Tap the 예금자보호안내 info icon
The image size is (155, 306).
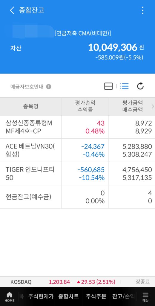point(49,87)
